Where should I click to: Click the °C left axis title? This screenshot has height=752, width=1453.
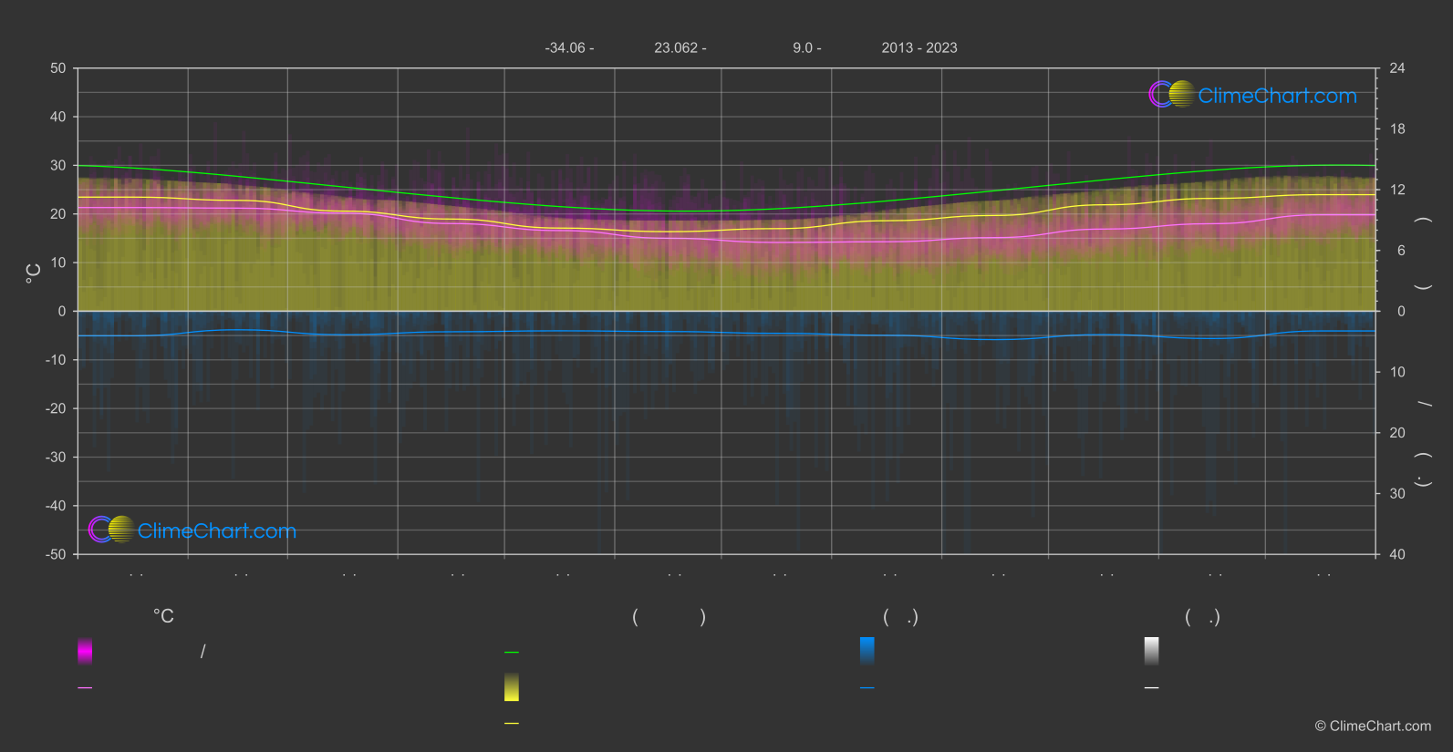point(34,273)
